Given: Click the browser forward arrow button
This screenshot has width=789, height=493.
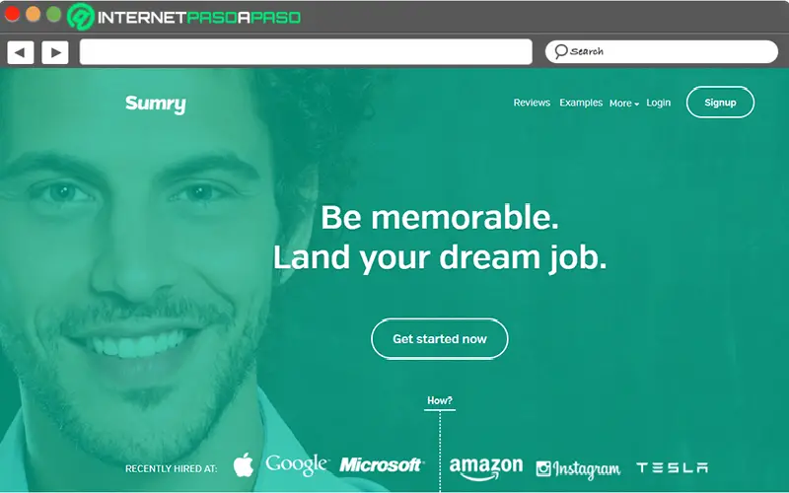Looking at the screenshot, I should point(55,52).
